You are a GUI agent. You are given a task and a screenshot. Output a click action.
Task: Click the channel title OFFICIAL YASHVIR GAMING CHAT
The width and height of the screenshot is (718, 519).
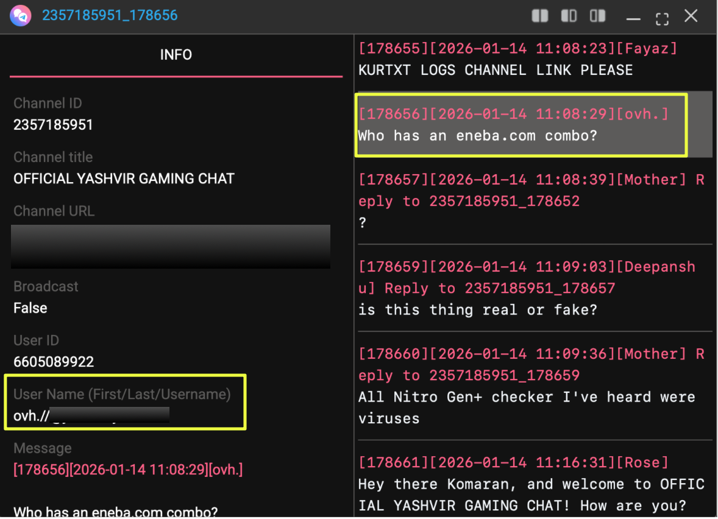coord(124,178)
